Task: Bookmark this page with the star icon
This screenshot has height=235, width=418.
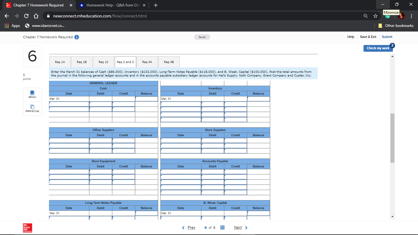Action: pyautogui.click(x=375, y=16)
